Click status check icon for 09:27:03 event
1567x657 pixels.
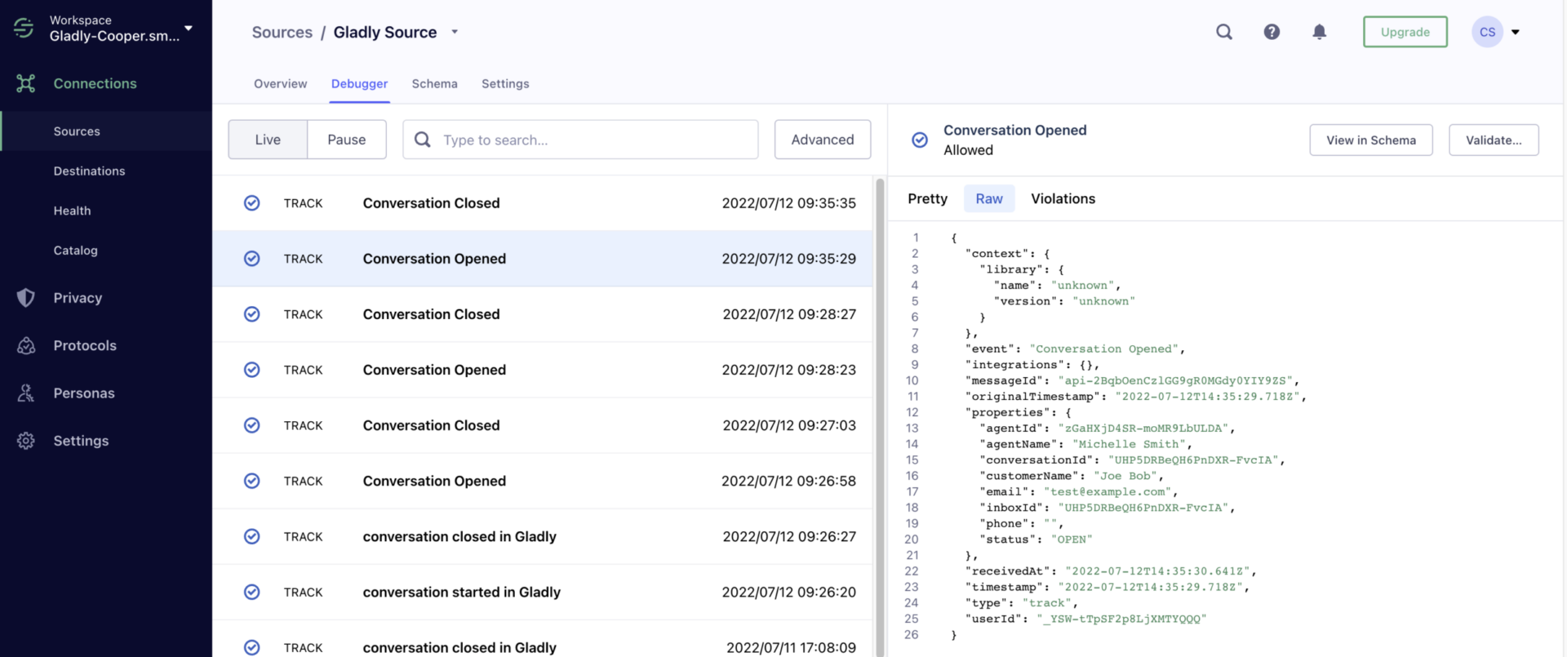point(252,425)
